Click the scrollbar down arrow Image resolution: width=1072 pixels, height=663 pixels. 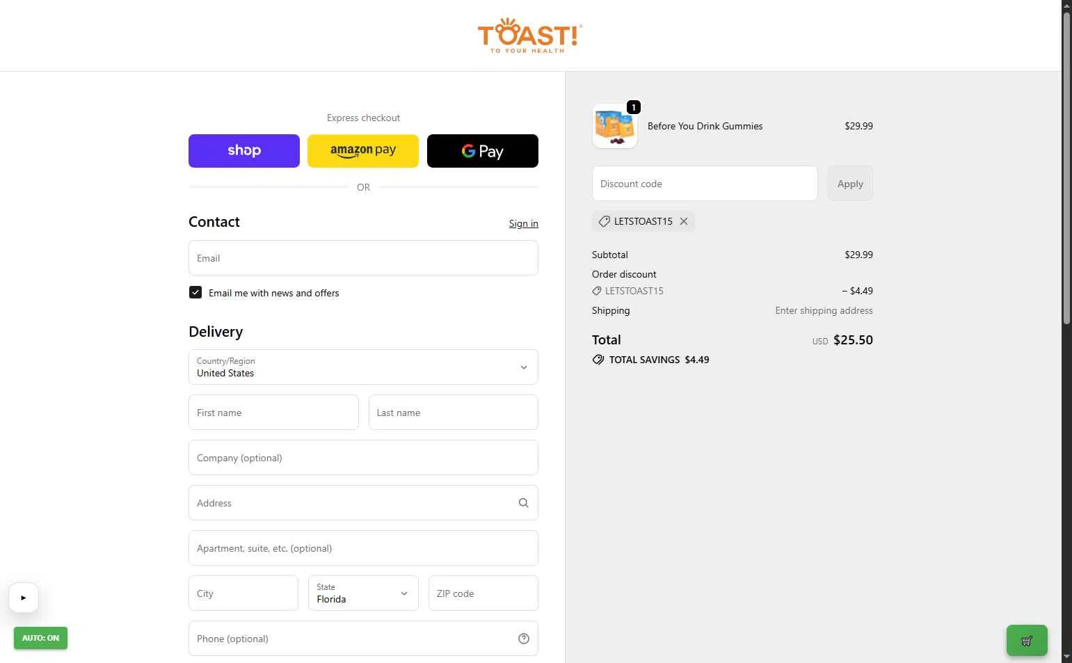click(1067, 657)
